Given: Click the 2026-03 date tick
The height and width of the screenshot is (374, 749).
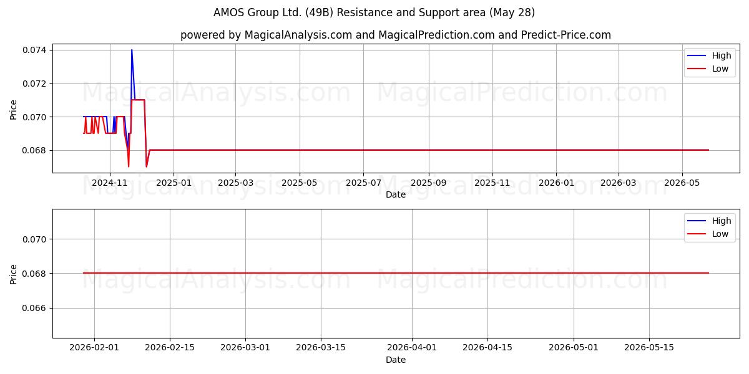Looking at the screenshot, I should (618, 183).
